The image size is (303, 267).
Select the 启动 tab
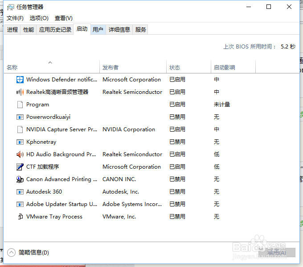coord(82,29)
